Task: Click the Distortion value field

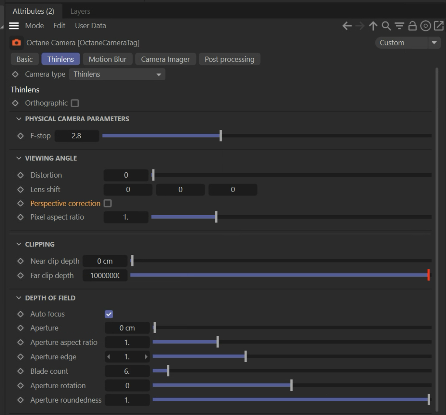Action: pos(126,175)
